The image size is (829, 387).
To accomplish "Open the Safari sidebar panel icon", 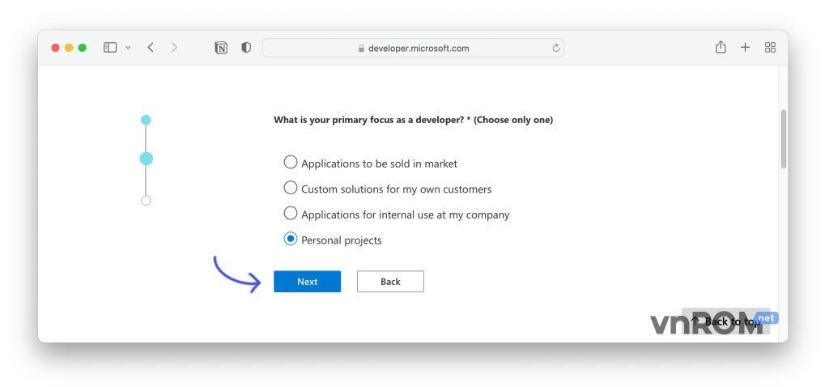I will click(110, 48).
